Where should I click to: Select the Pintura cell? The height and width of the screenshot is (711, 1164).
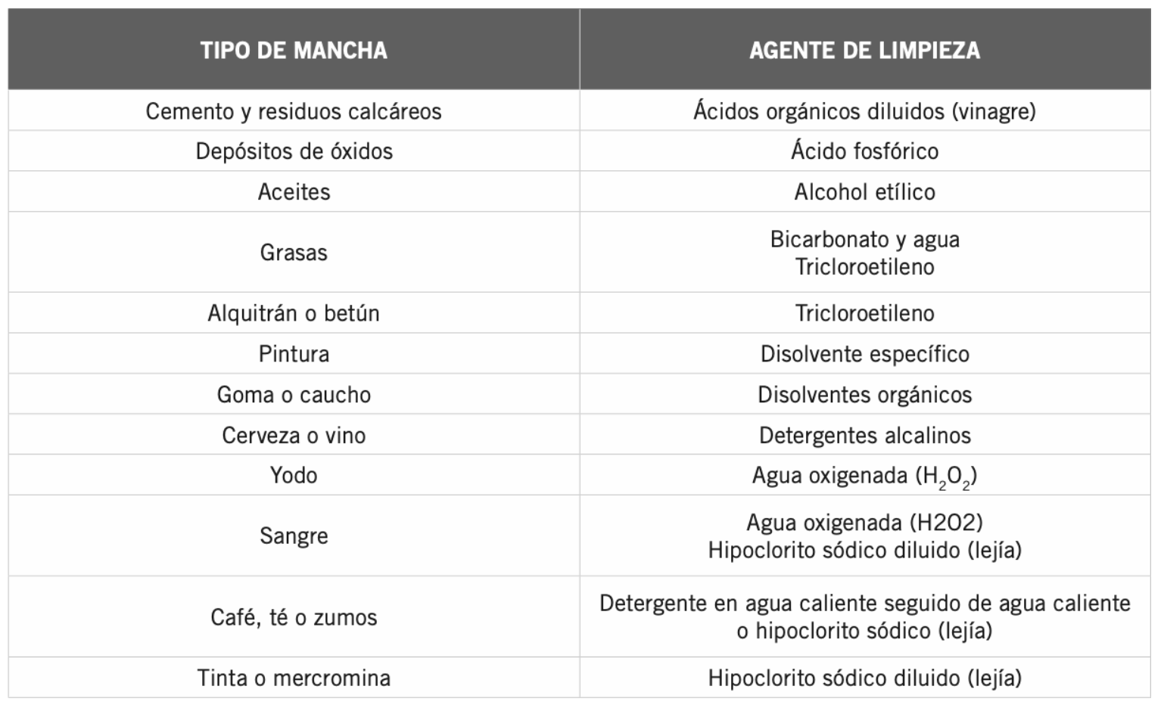point(294,354)
